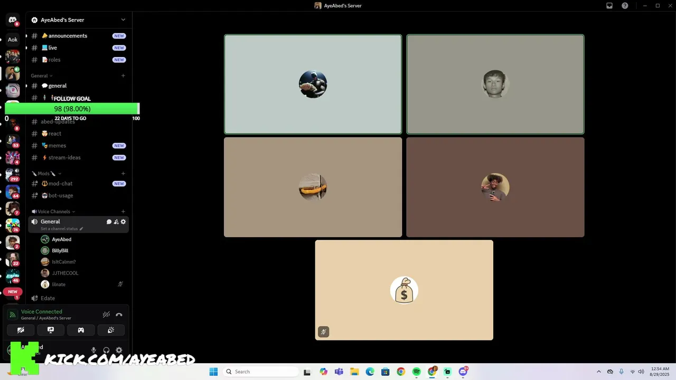Open the react channel

coord(78,134)
